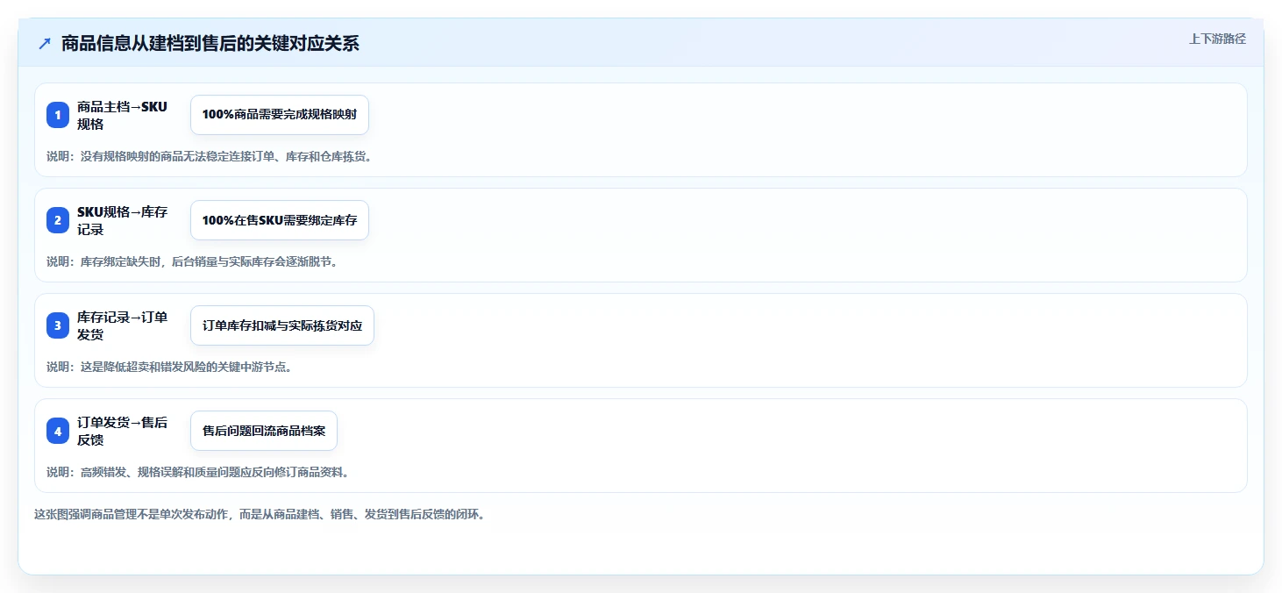1282x593 pixels.
Task: Click the arrow icon beside the panel title
Action: [45, 43]
